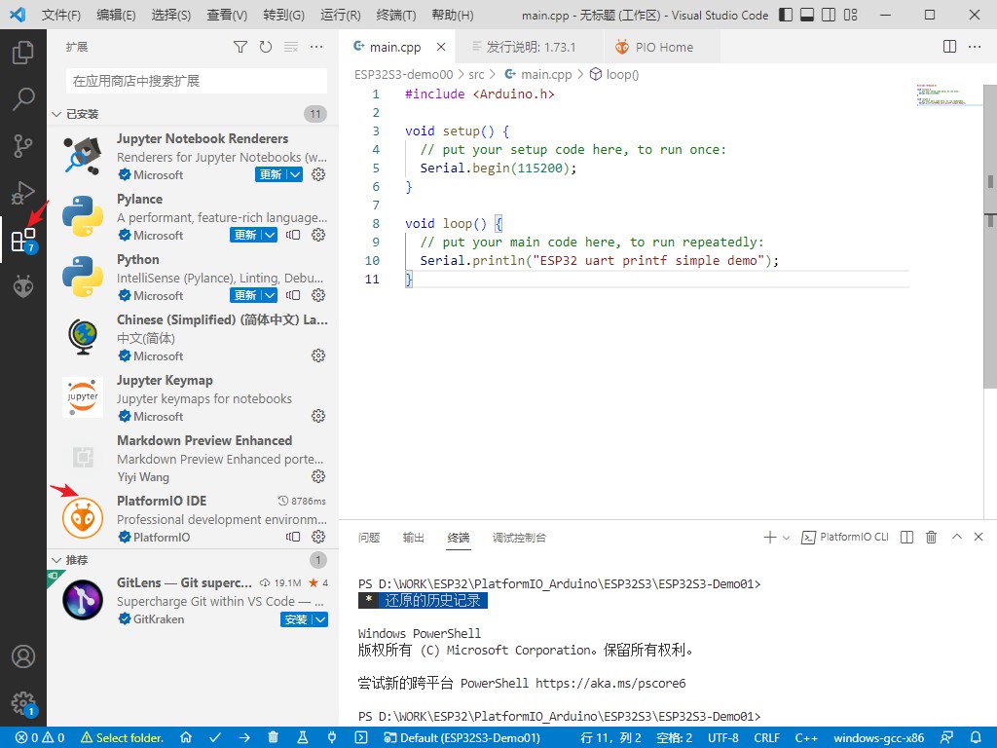Click the PlatformIO Test flask icon in status bar
Viewport: 997px width, 748px height.
(x=303, y=738)
